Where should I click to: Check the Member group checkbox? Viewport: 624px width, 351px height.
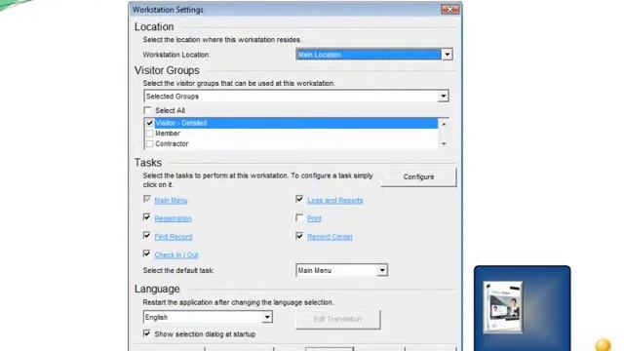point(149,134)
